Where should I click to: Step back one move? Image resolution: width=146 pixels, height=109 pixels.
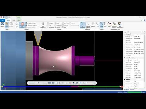point(53,83)
